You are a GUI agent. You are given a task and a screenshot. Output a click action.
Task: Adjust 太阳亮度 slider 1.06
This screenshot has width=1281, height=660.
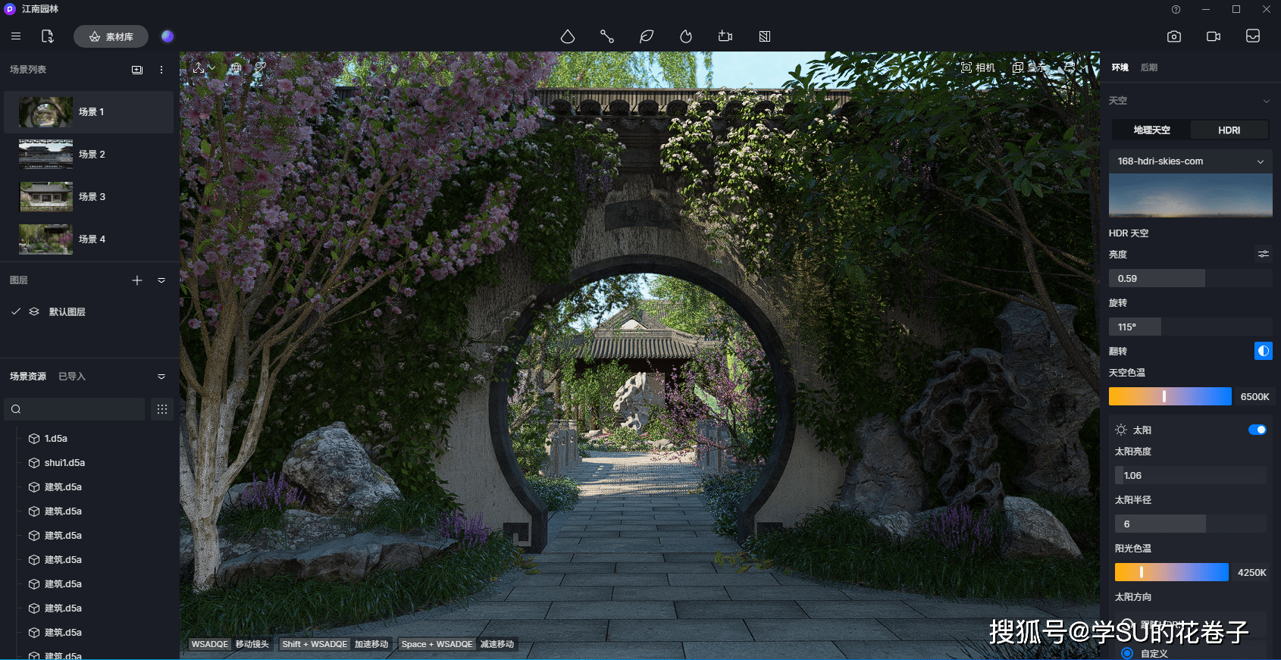(x=1190, y=475)
